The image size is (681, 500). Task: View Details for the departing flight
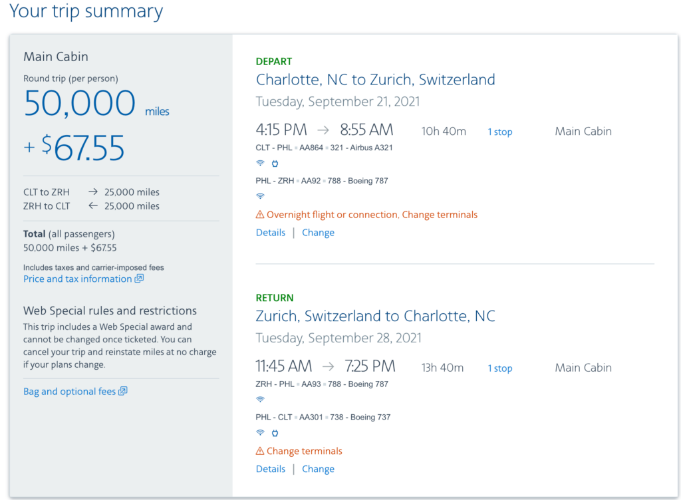pyautogui.click(x=271, y=233)
